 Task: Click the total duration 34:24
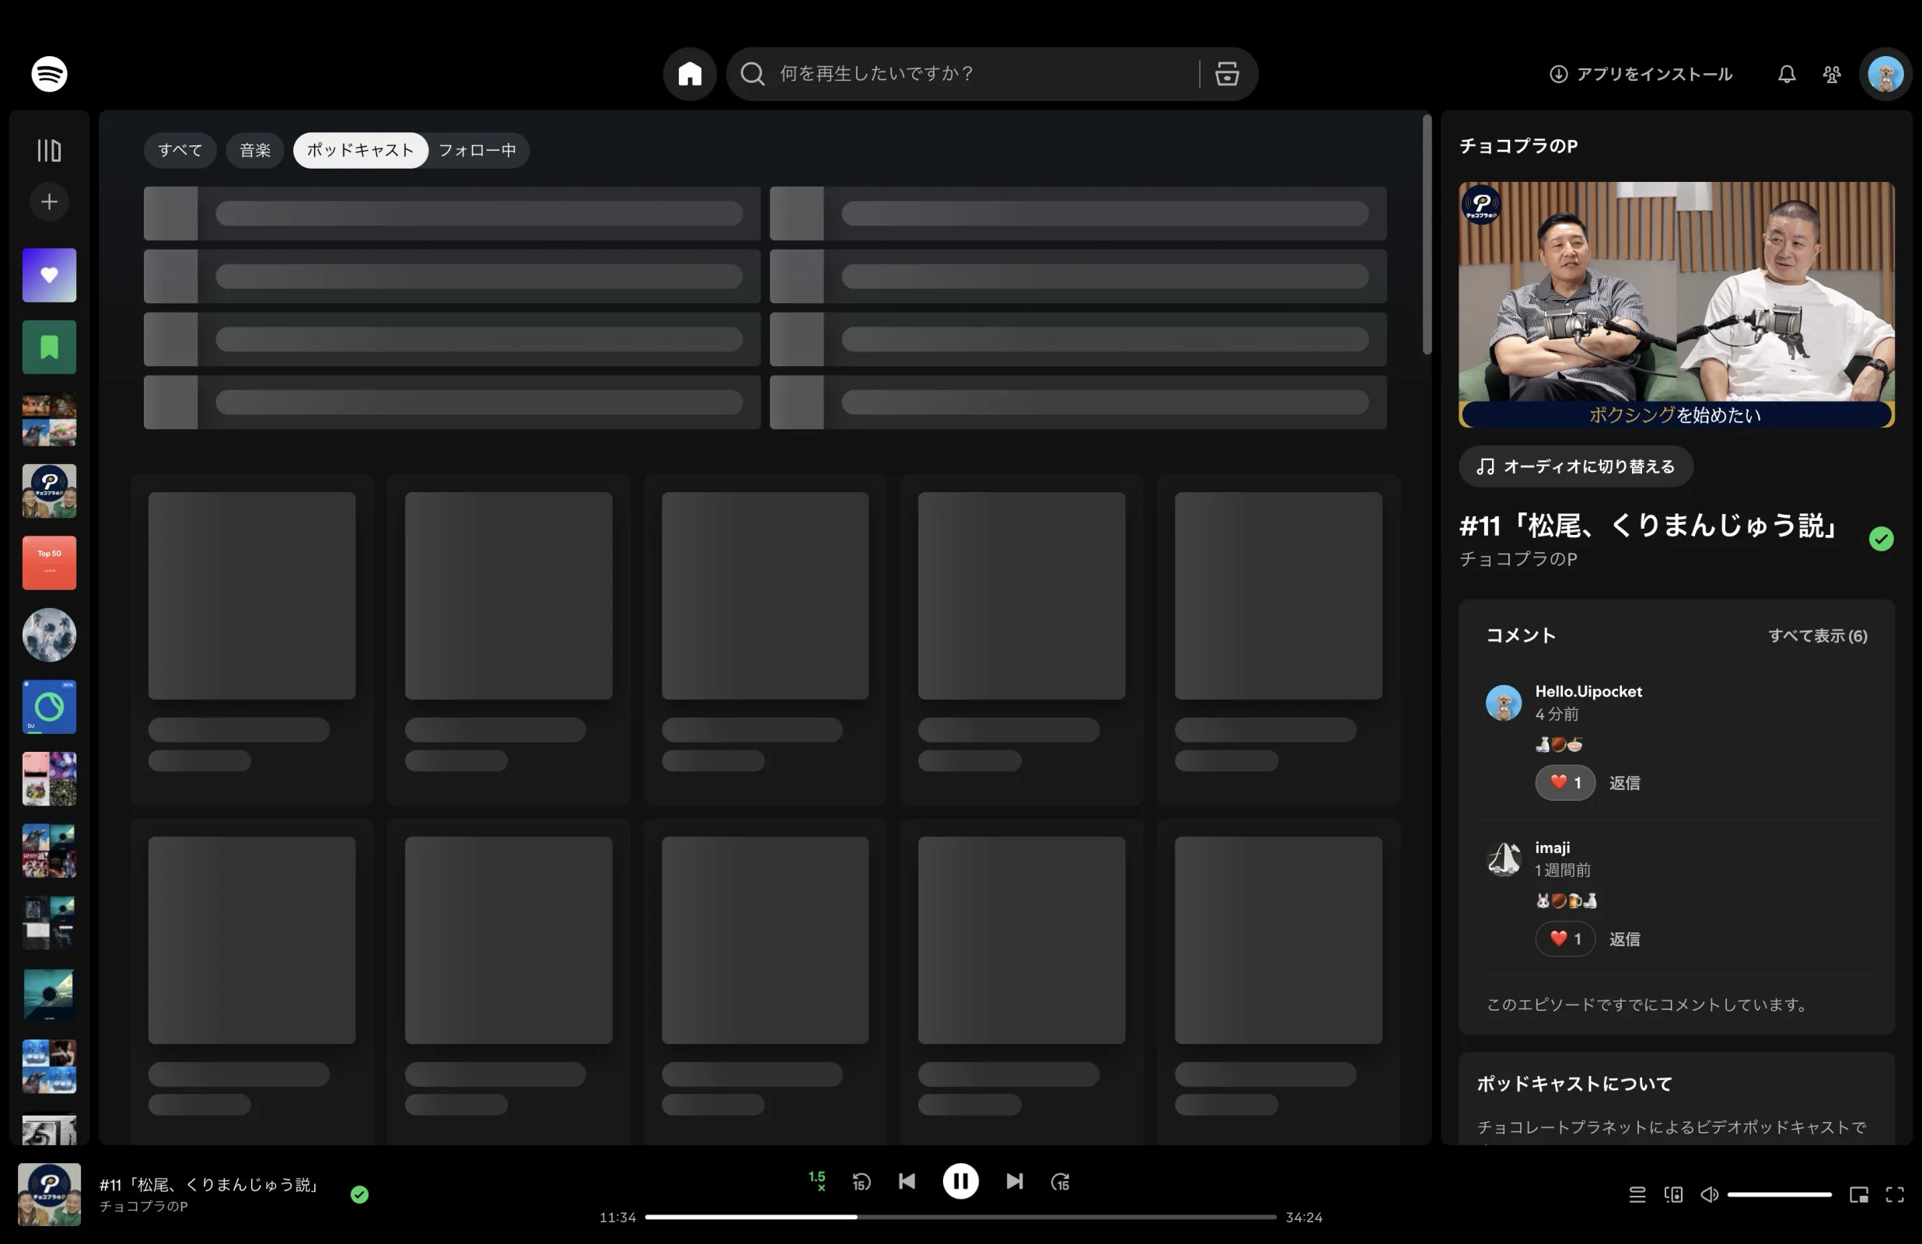click(1303, 1218)
